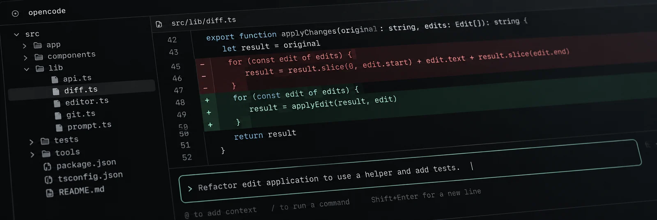Click the minus marker on line 46
Screen dimensions: 657x220
pyautogui.click(x=204, y=76)
